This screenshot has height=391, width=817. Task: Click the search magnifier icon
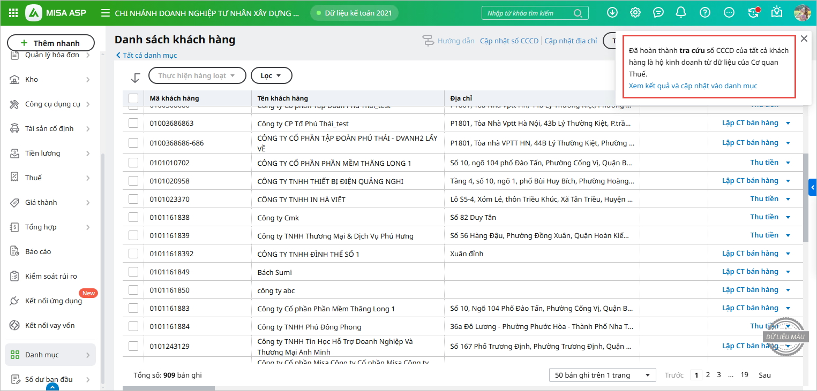578,13
